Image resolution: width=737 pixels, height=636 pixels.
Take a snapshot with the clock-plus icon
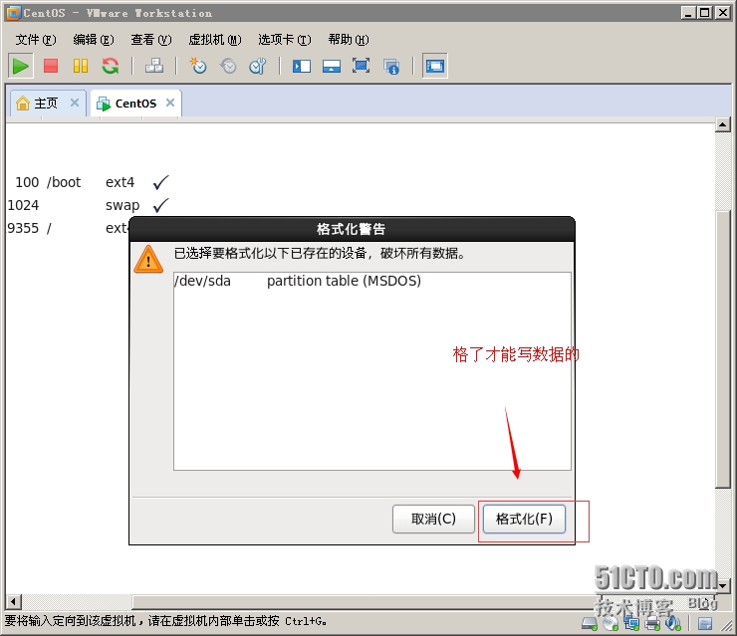pos(198,66)
